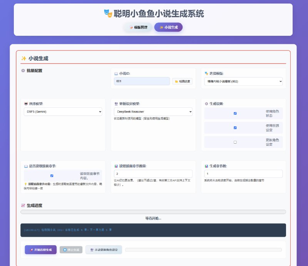Click the 开始连续生成 button
308x266 pixels.
pyautogui.click(x=40, y=249)
